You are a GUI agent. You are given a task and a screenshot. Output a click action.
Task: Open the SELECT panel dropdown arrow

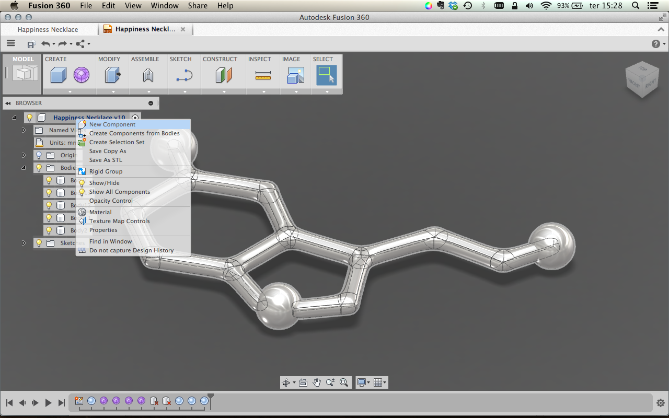[327, 92]
